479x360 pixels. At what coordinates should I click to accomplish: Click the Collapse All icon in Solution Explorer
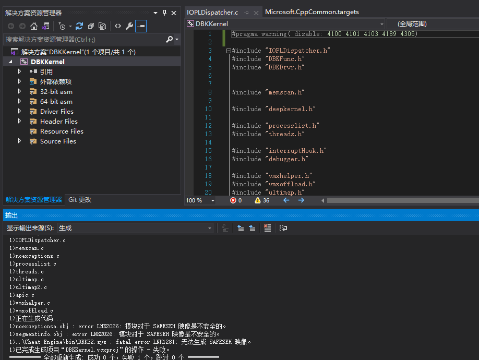pos(91,27)
